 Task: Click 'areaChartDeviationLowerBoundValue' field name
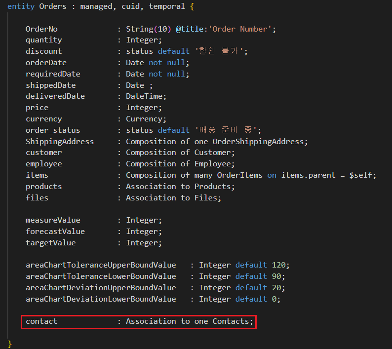(x=101, y=299)
